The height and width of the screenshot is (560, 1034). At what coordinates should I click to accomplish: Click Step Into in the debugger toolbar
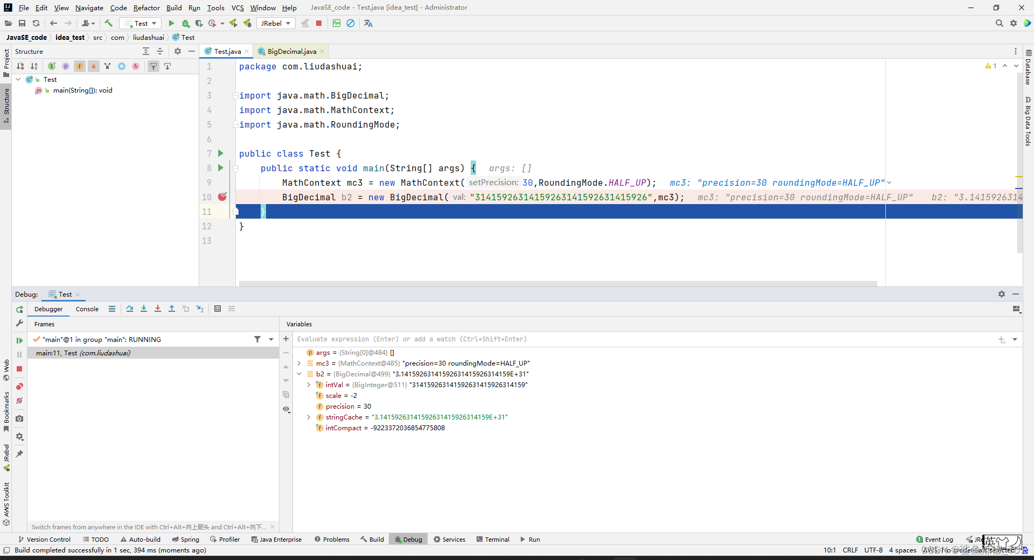[x=144, y=309]
